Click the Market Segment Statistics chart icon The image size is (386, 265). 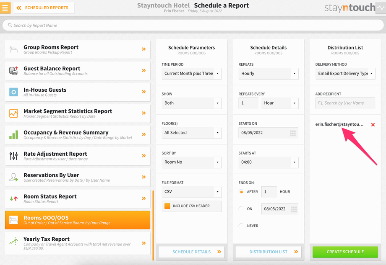coord(13,113)
